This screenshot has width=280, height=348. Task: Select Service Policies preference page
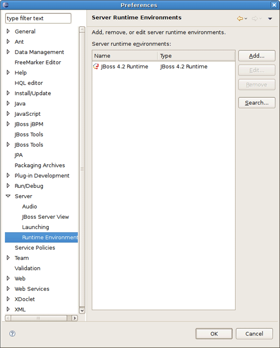click(x=35, y=248)
